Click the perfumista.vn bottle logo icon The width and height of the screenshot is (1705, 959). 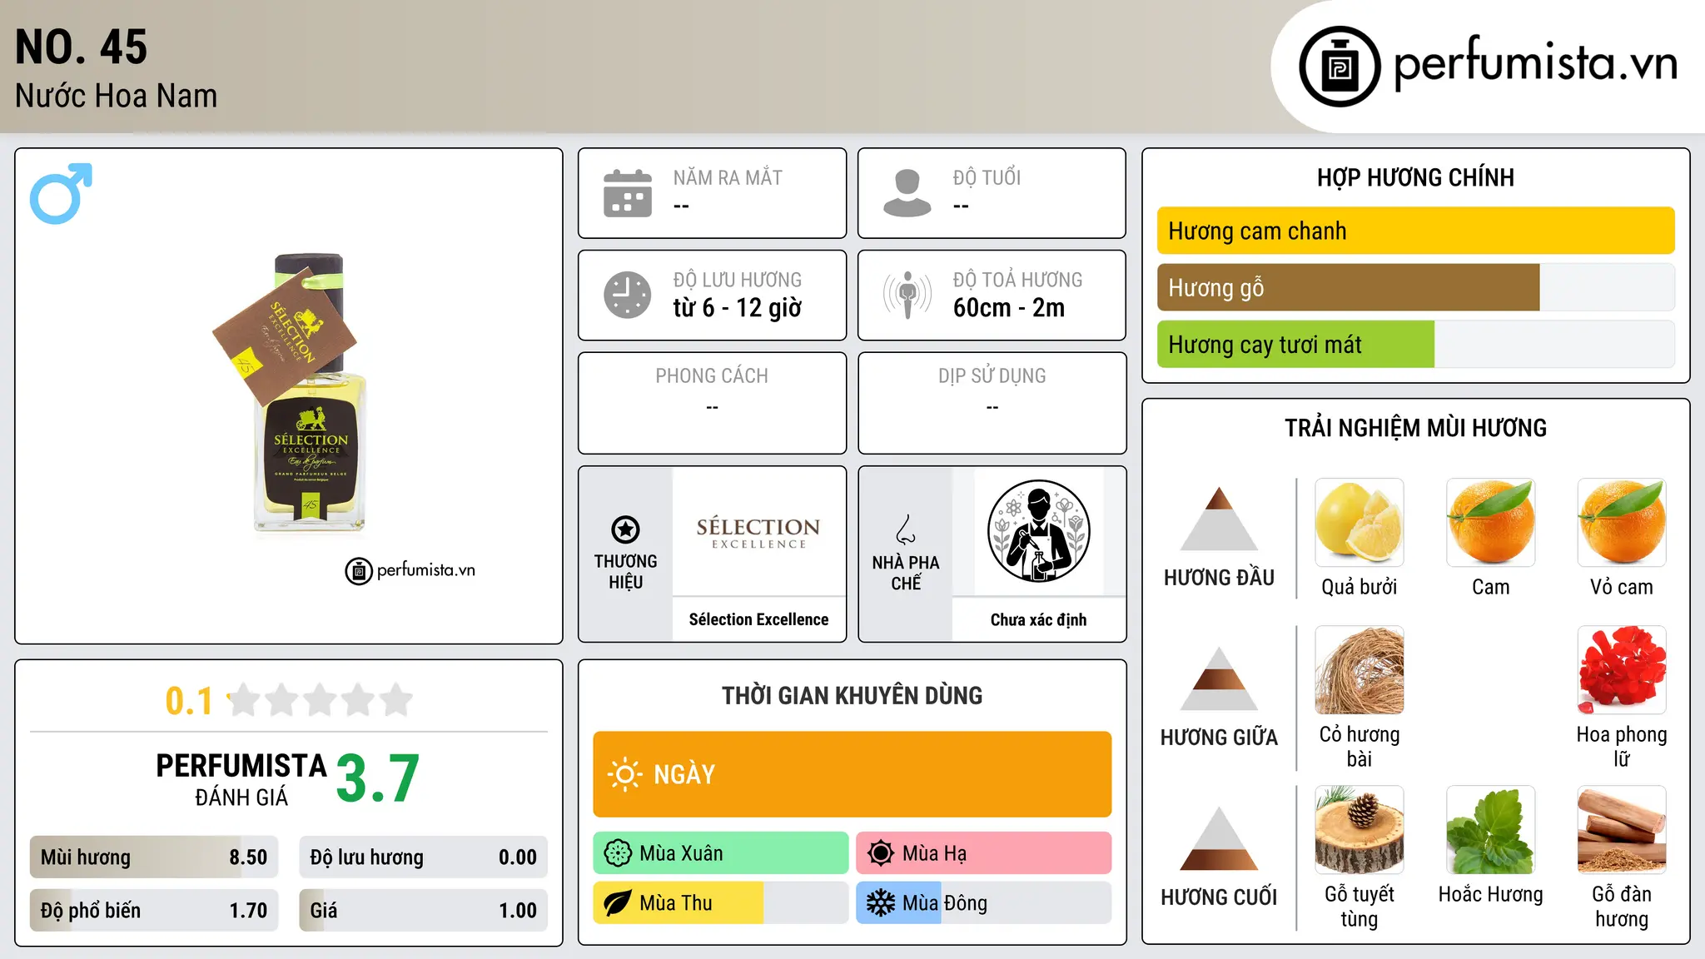tap(1340, 67)
